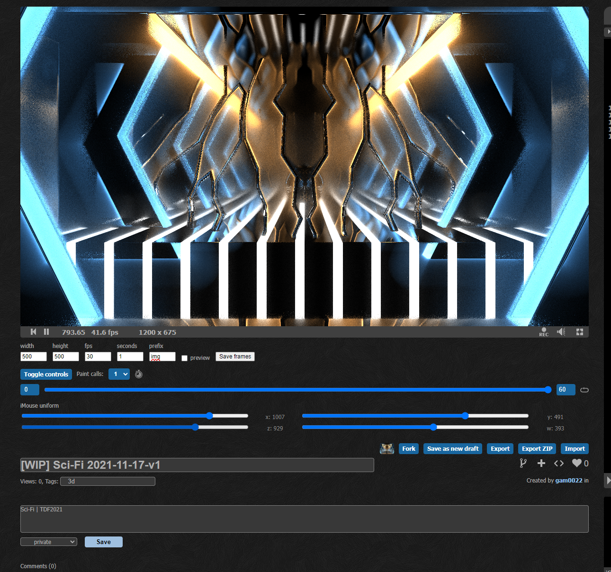Click the Save frames button
The width and height of the screenshot is (611, 572).
click(x=235, y=357)
